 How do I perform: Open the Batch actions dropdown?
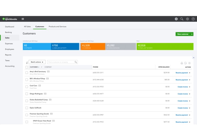37,62
